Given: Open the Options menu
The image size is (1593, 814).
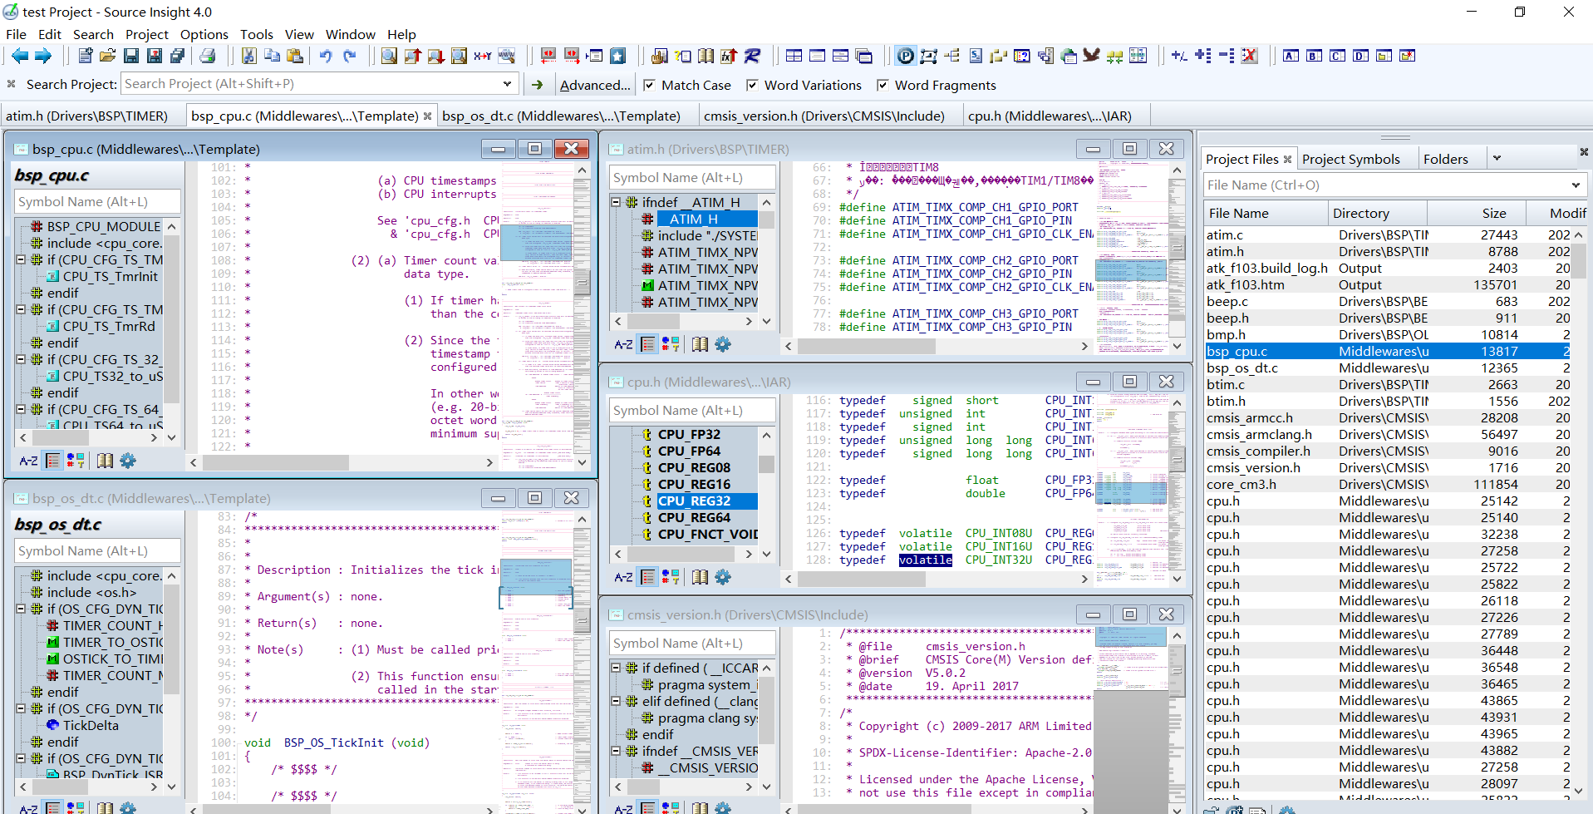Looking at the screenshot, I should (204, 34).
